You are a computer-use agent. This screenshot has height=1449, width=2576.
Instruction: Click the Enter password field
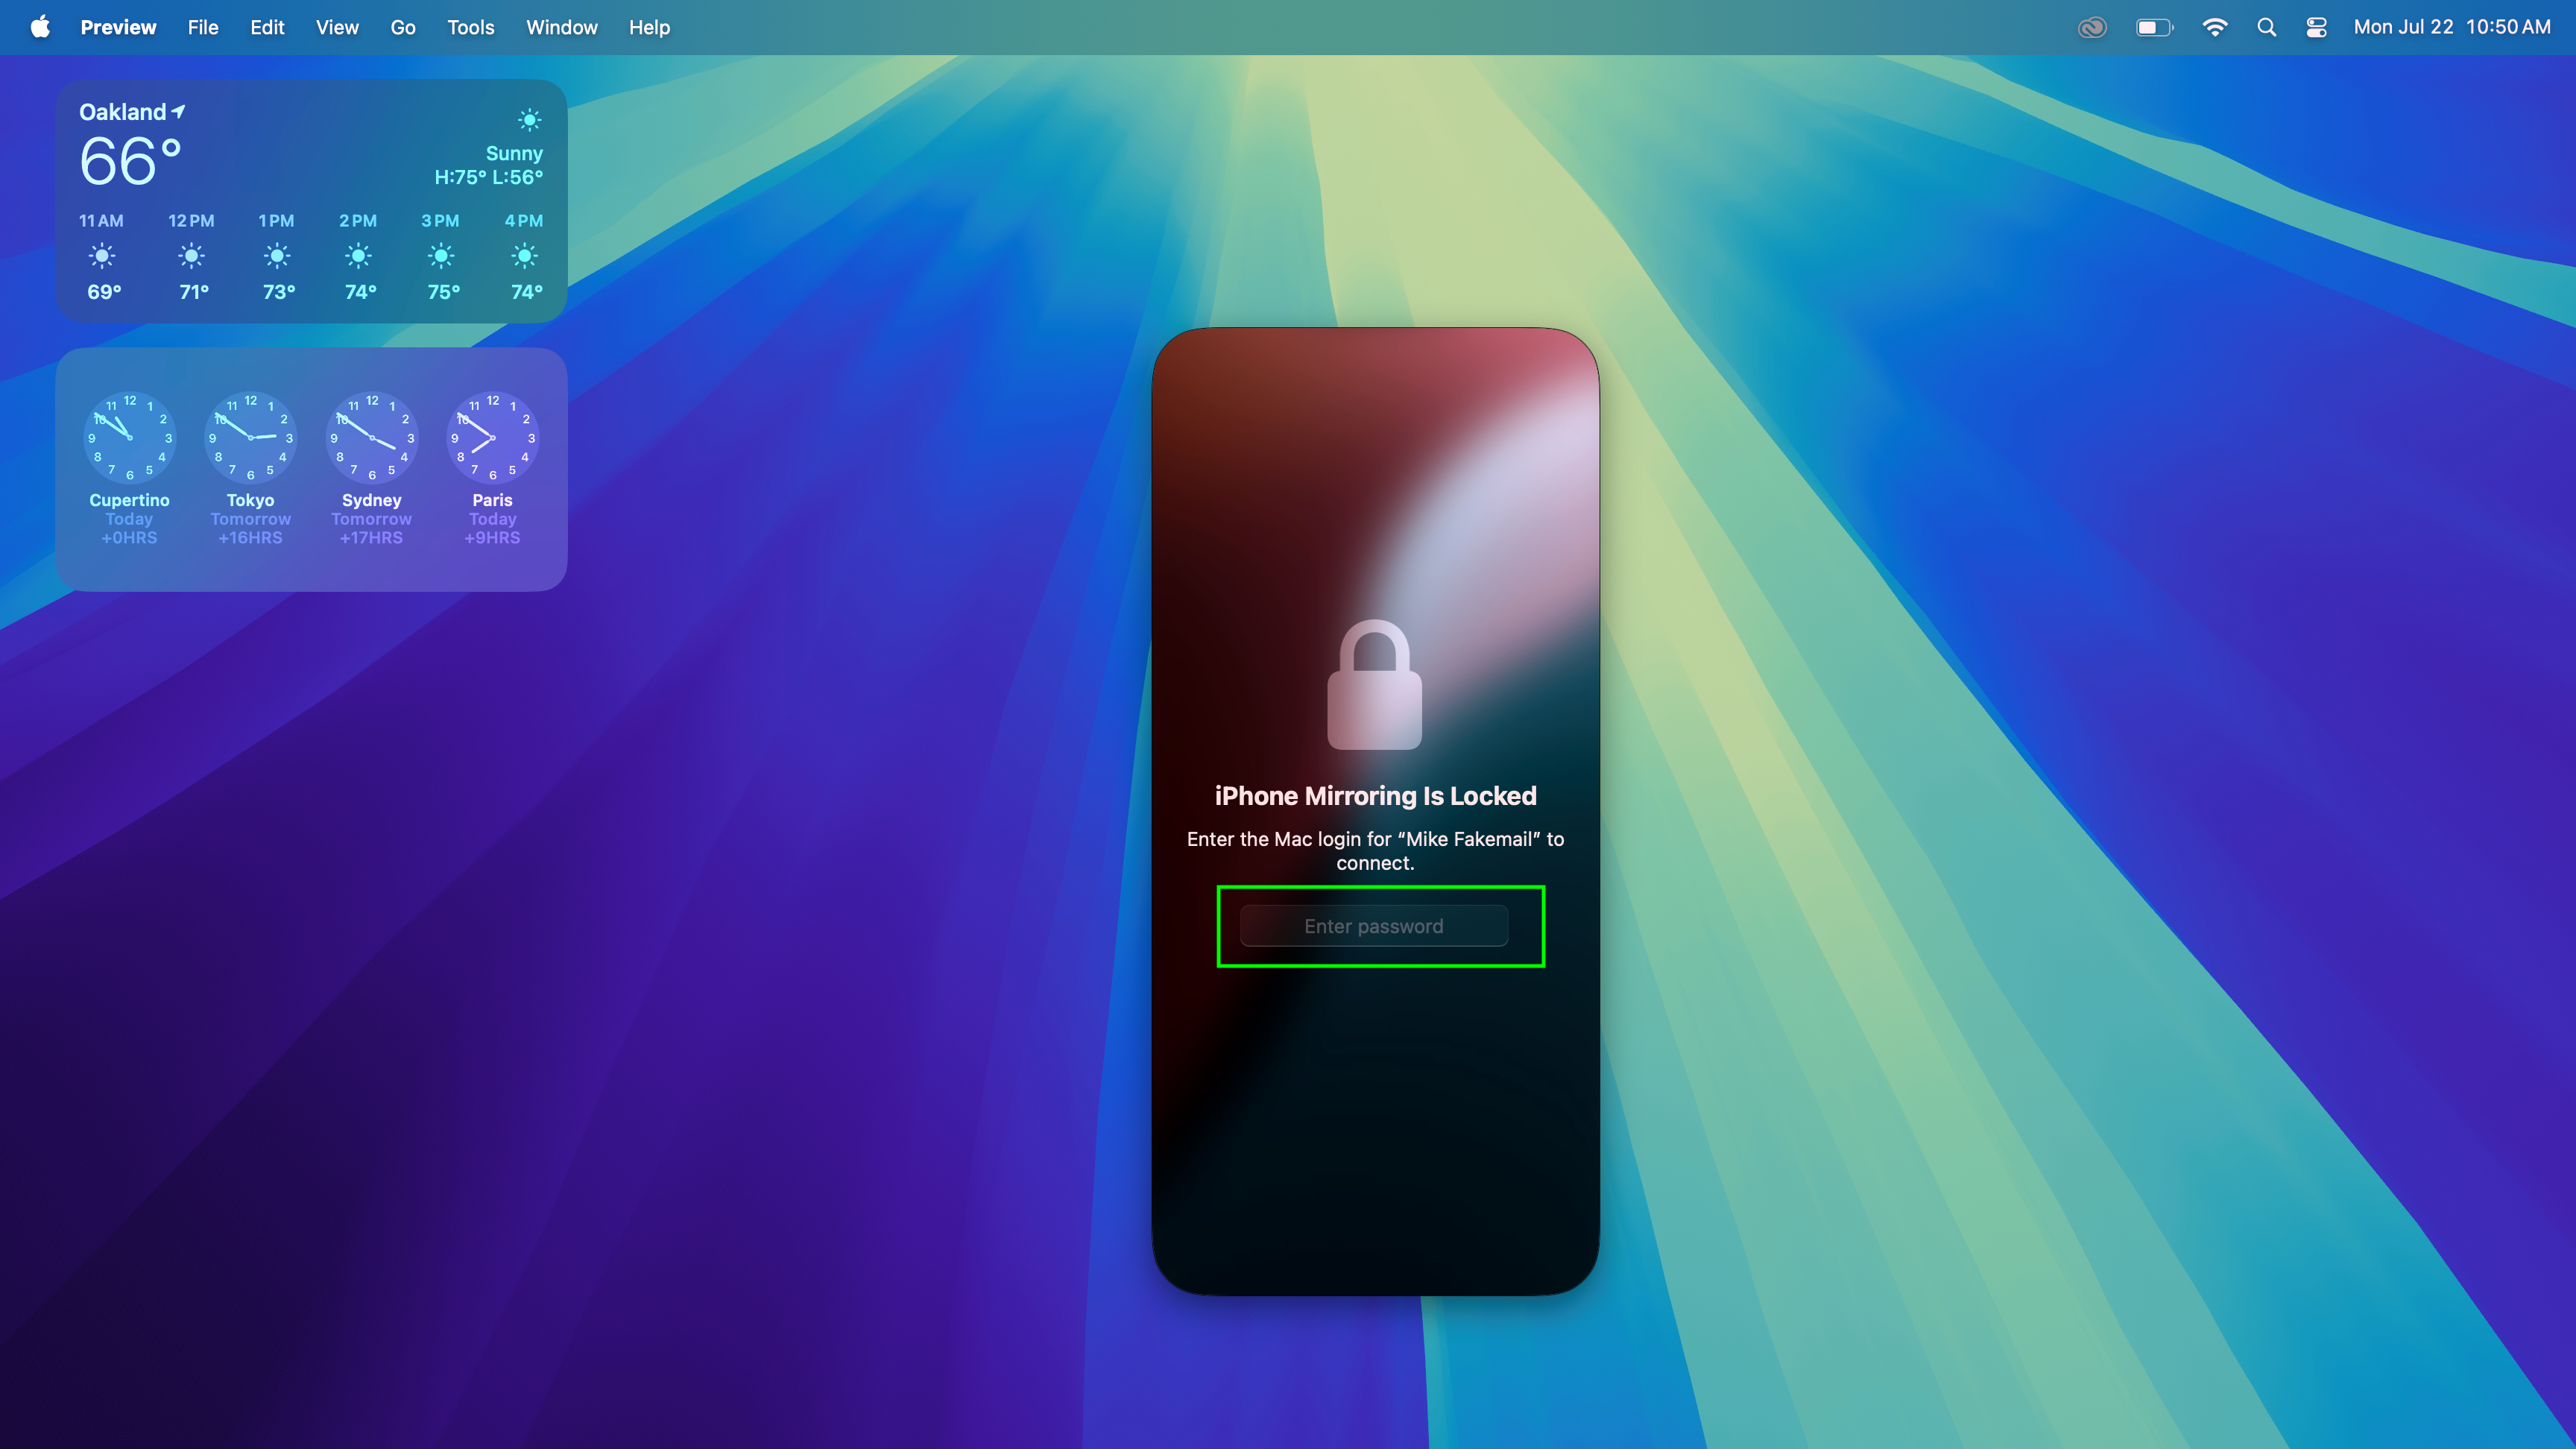tap(1375, 925)
